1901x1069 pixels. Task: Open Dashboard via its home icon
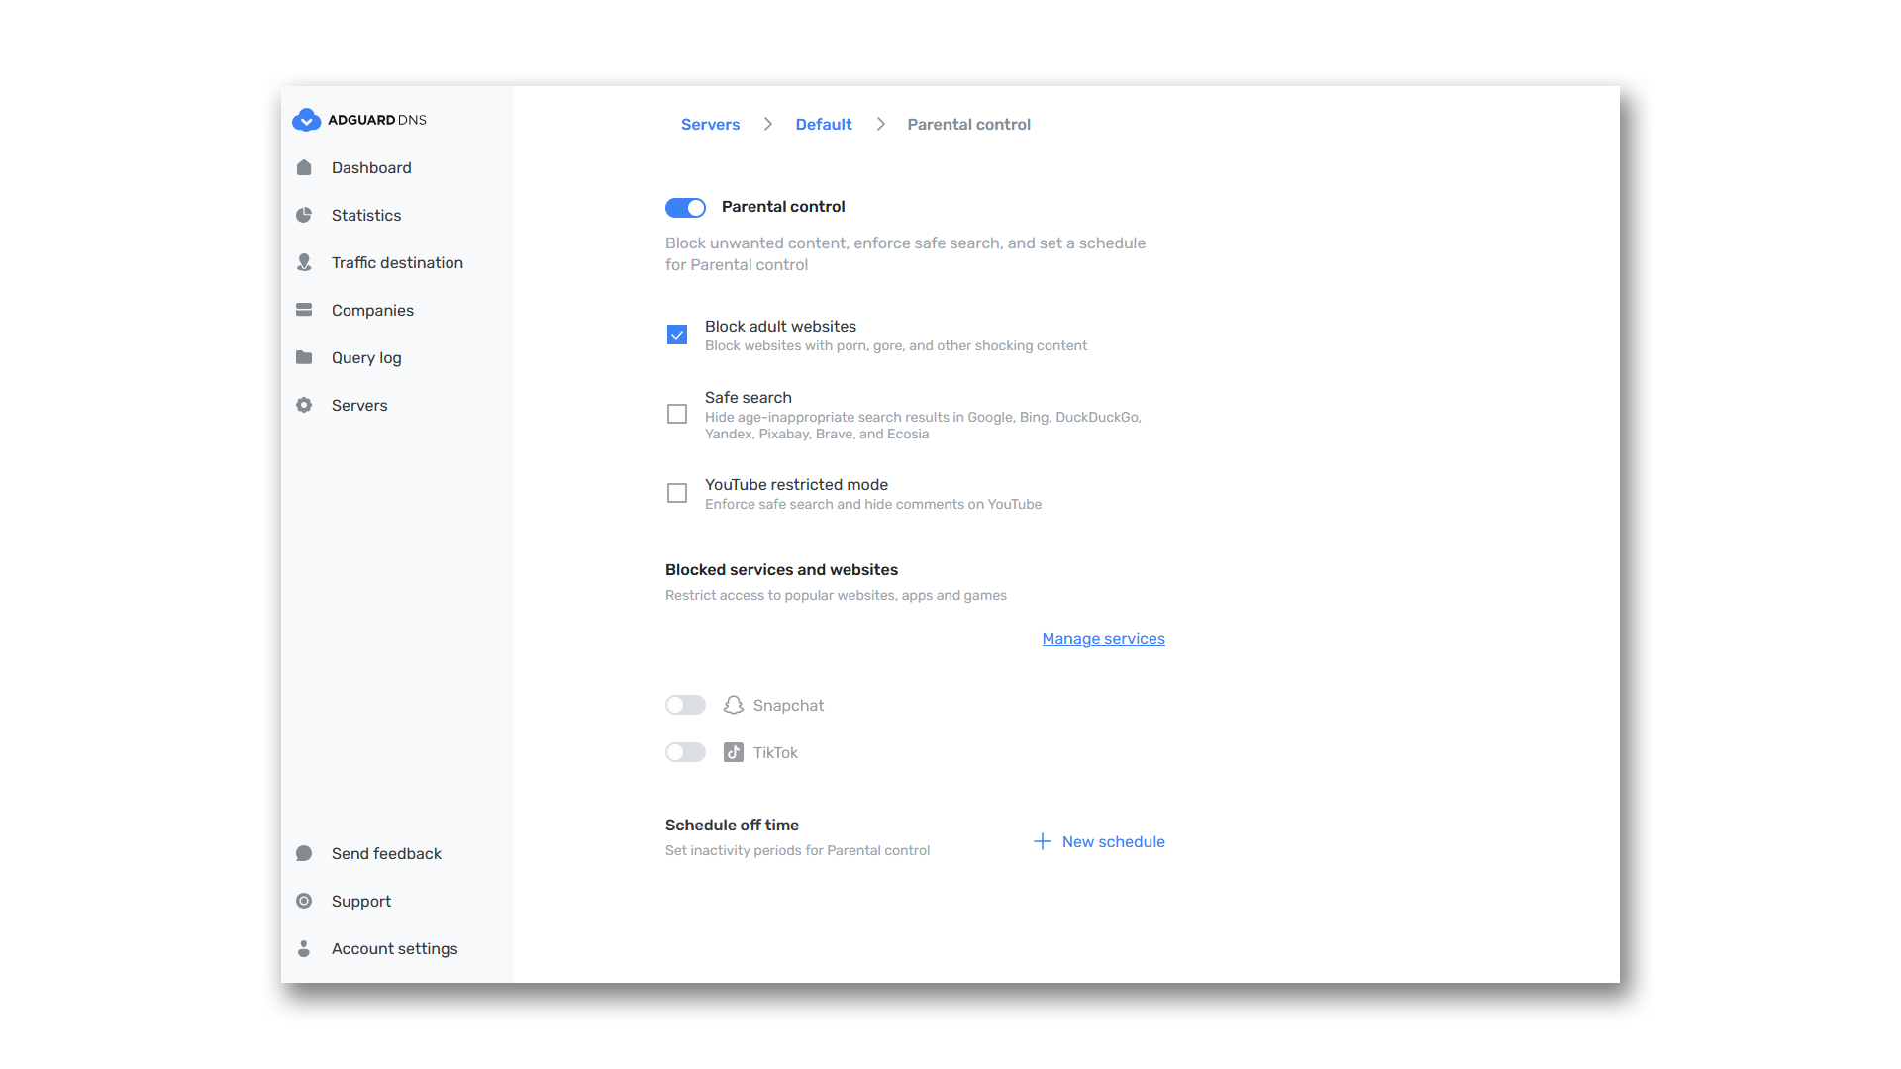pos(304,168)
